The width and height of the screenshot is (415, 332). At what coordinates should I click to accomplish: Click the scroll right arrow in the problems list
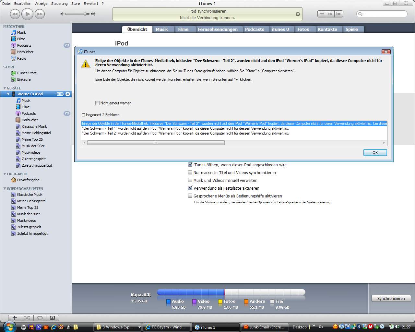384,143
